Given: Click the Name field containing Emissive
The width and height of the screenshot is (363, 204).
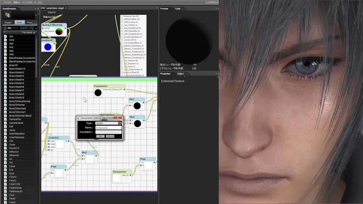Looking at the screenshot, I should 108,128.
